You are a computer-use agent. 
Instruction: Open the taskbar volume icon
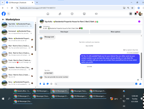tap(124, 106)
